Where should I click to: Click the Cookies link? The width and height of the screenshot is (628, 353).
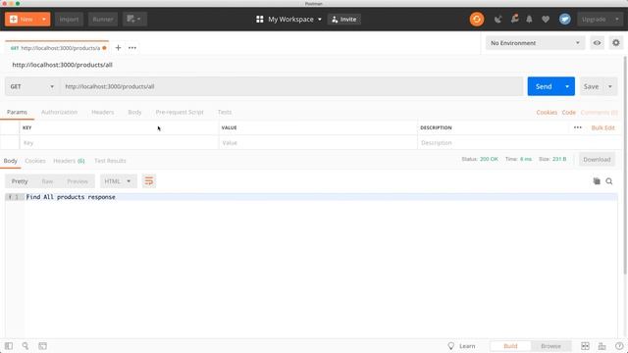[x=547, y=113]
